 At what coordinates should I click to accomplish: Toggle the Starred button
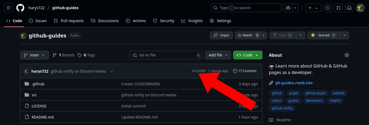click(x=324, y=35)
